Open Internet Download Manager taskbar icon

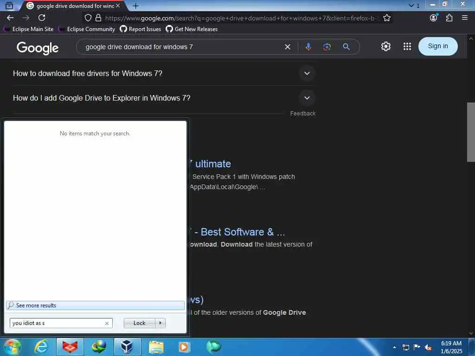99,347
